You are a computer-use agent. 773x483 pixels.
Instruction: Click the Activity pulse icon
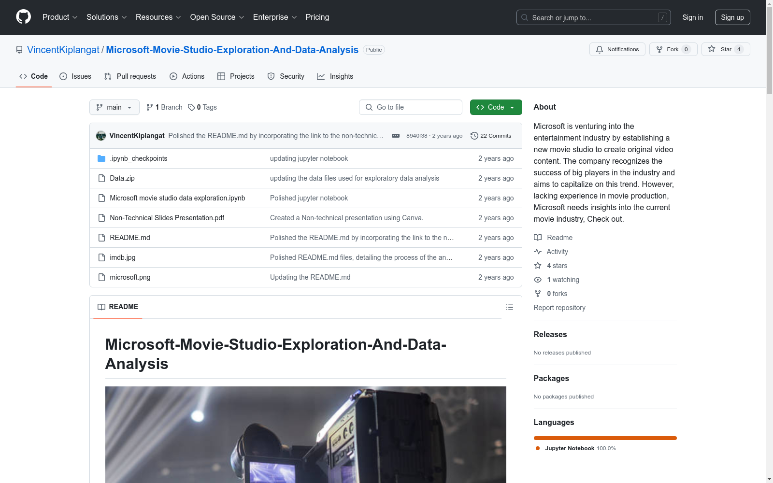[x=538, y=252]
